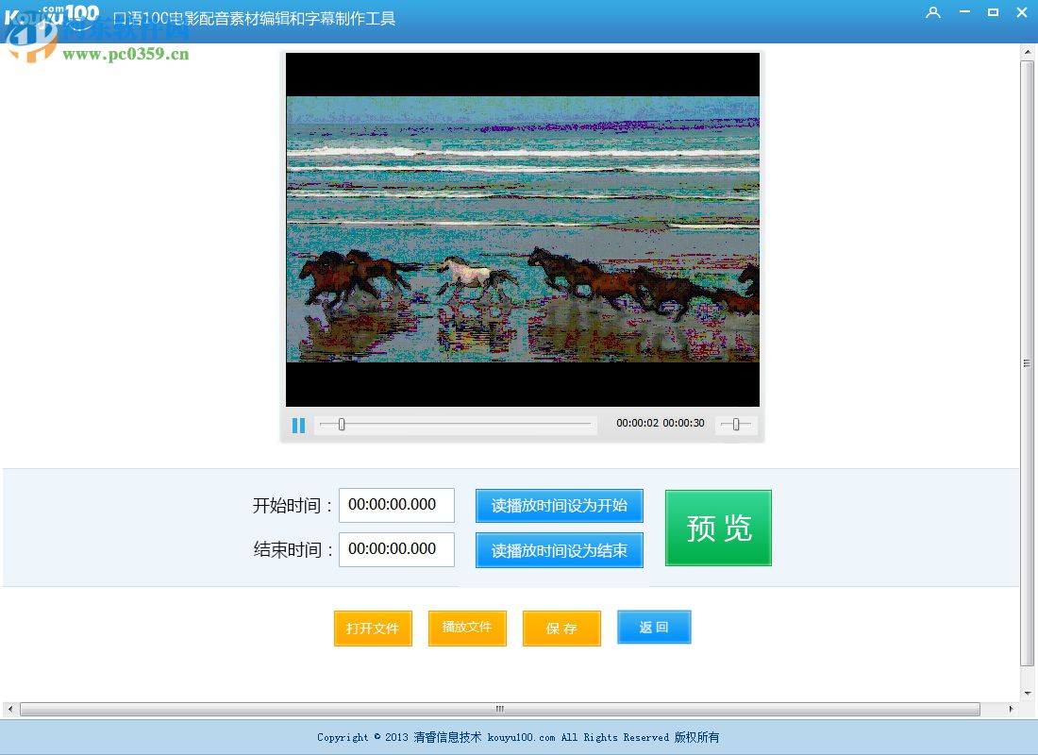Click the video preview of running horses
Viewport: 1038px width, 755px height.
(522, 228)
